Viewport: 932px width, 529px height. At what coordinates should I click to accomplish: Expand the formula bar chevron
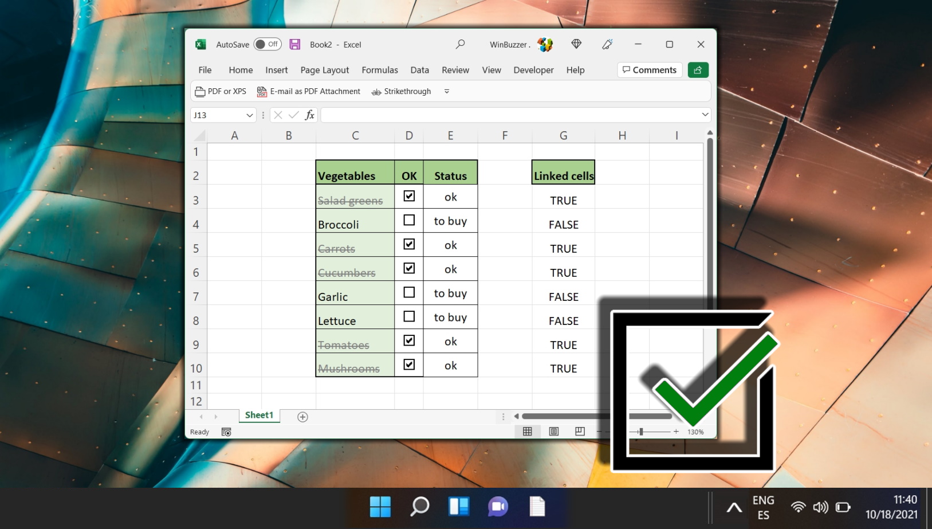click(705, 115)
